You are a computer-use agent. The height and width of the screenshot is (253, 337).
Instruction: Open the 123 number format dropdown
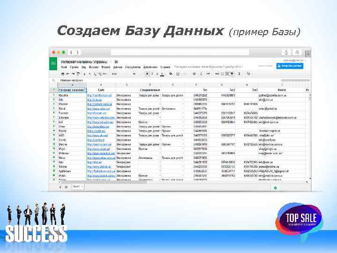(x=105, y=74)
